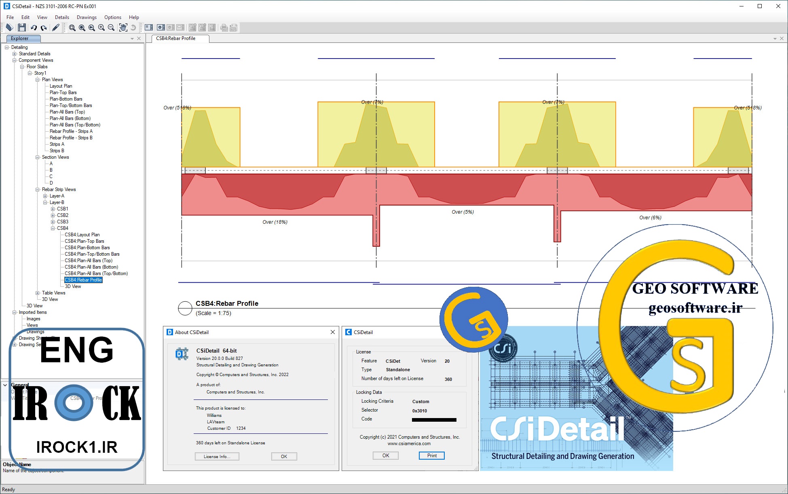Click the Zoom Out magnifier icon
788x494 pixels.
click(111, 27)
